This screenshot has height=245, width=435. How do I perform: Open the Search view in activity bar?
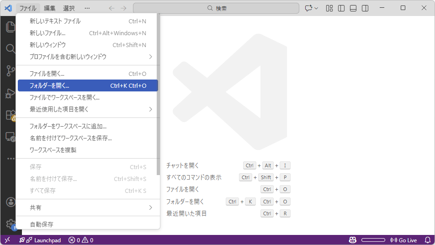pos(10,49)
